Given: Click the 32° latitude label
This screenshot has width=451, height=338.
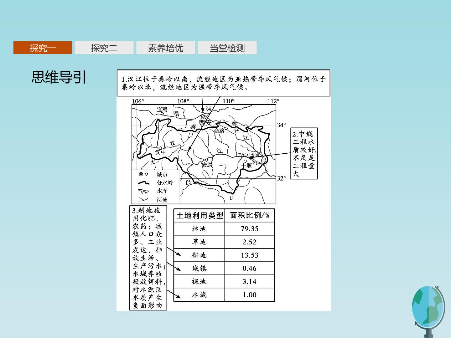Looking at the screenshot, I should point(282,178).
